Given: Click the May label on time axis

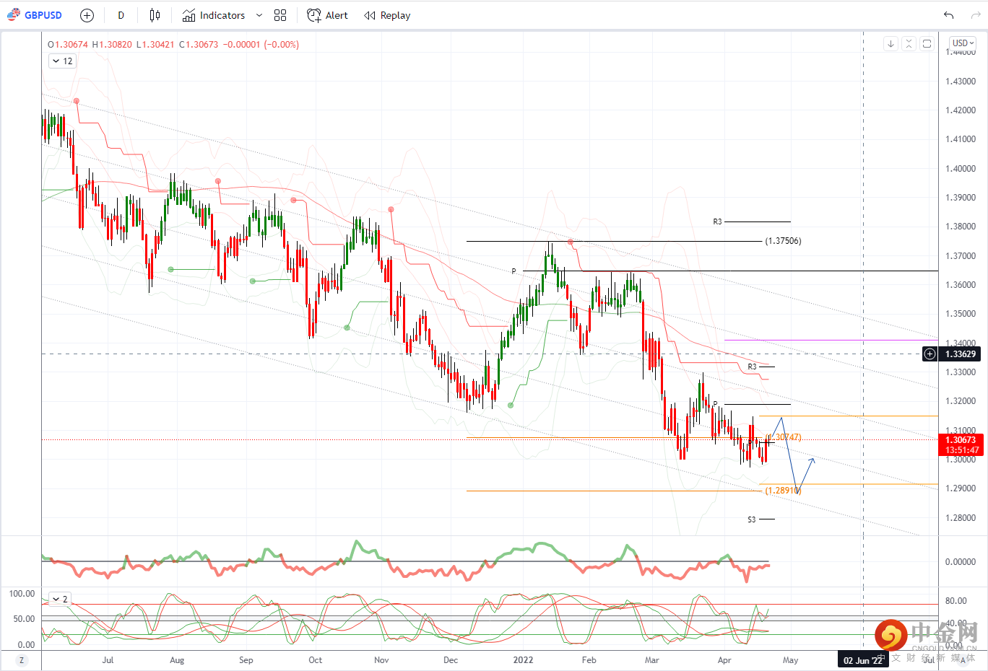Looking at the screenshot, I should [790, 660].
